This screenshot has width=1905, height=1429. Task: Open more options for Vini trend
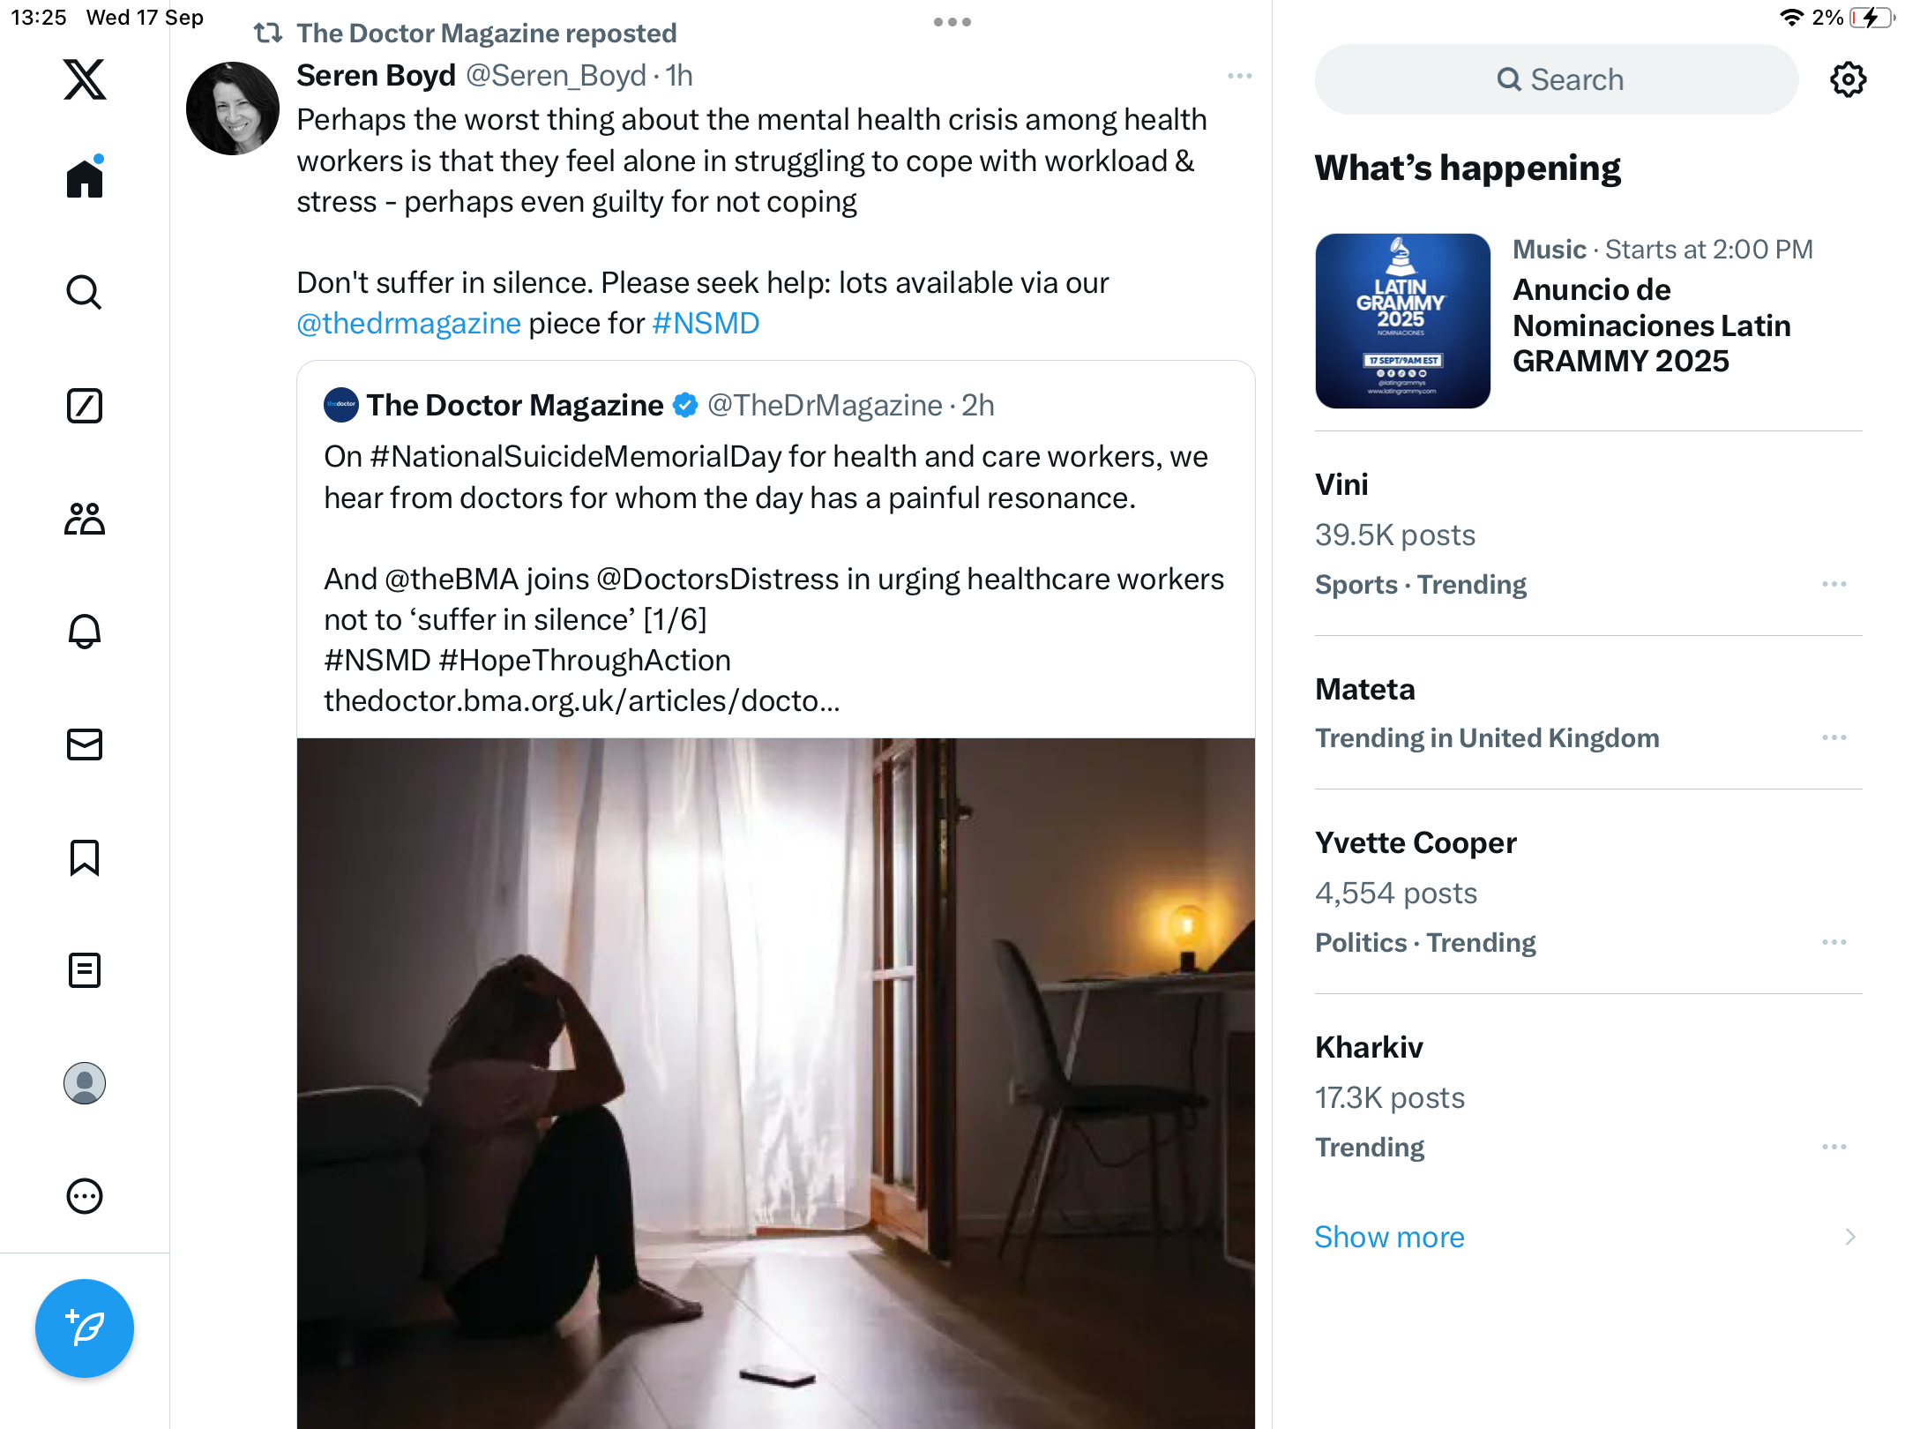click(x=1834, y=584)
